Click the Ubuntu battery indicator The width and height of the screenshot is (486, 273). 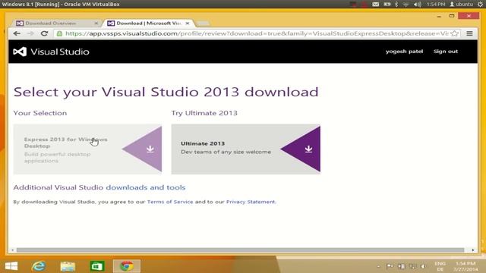pos(387,4)
